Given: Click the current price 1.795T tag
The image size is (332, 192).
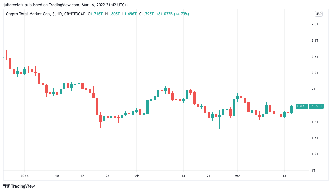Looking at the screenshot, I should pos(317,106).
